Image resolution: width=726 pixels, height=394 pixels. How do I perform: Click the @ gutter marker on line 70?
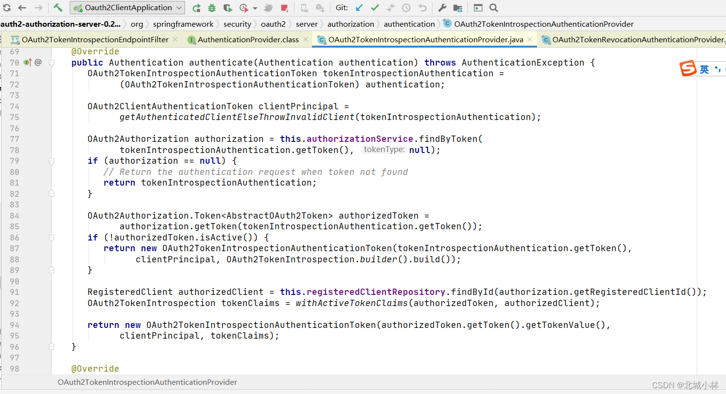[x=38, y=63]
